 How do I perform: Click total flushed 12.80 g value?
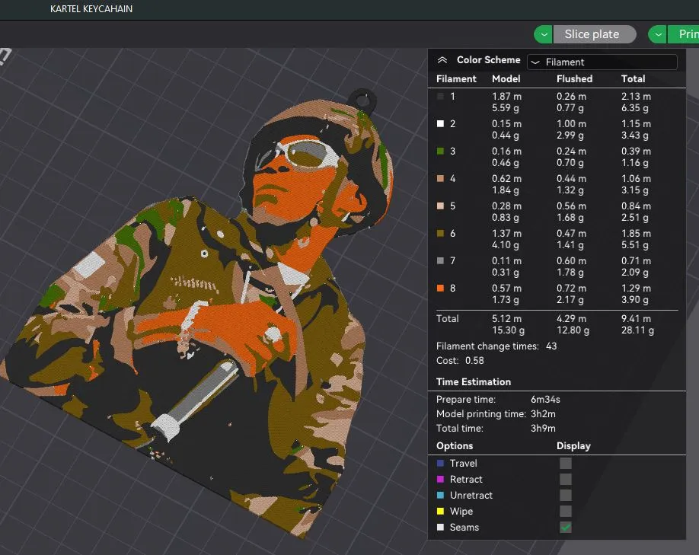(x=573, y=330)
